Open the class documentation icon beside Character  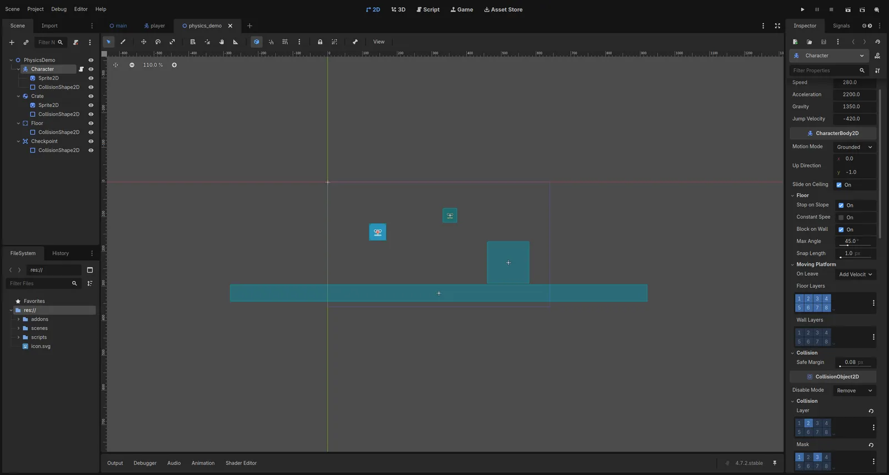click(877, 55)
